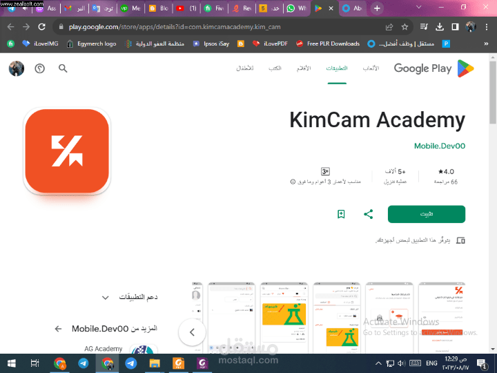This screenshot has height=373, width=497.
Task: Click the available devices icon
Action: click(x=460, y=240)
